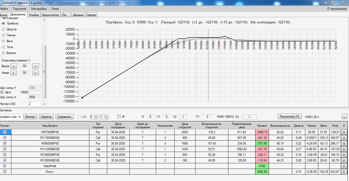Screen dimensions: 349x181
Task: Increase the first DH spinner value
Action: click(x=96, y=116)
